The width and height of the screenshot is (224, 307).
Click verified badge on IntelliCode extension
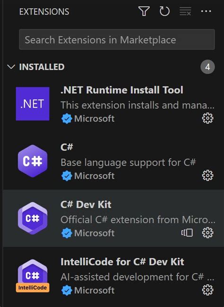(x=67, y=290)
